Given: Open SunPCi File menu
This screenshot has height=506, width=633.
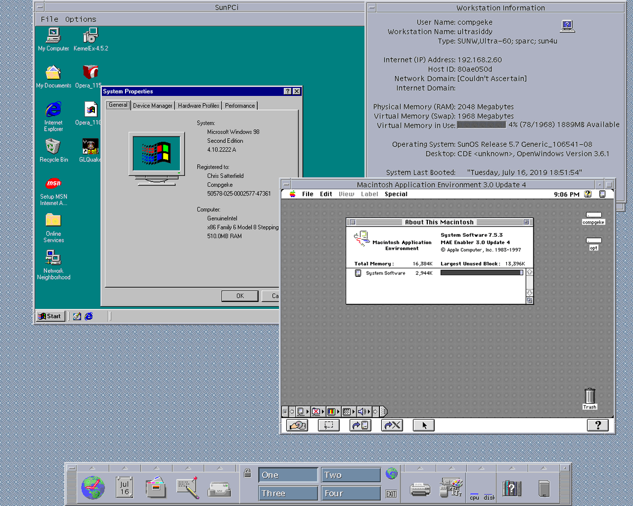Looking at the screenshot, I should coord(50,19).
